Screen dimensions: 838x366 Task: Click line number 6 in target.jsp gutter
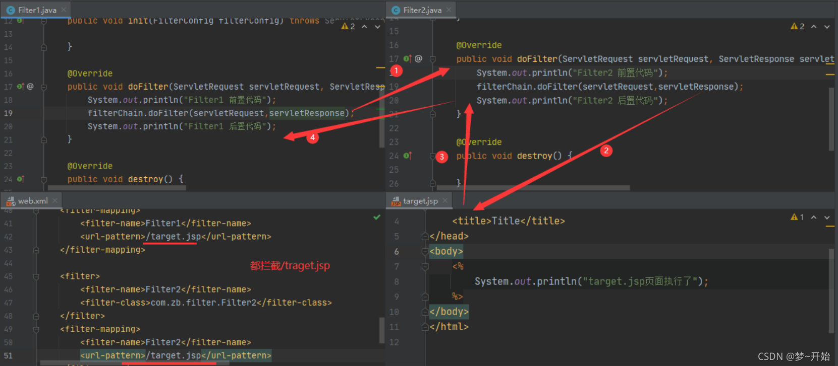pos(397,251)
